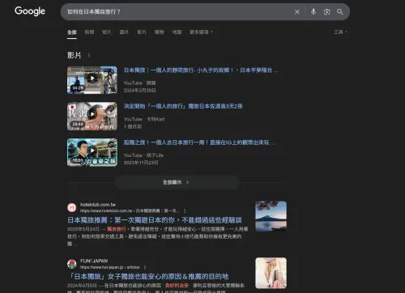Switch to the 圖片 tab

click(x=124, y=32)
